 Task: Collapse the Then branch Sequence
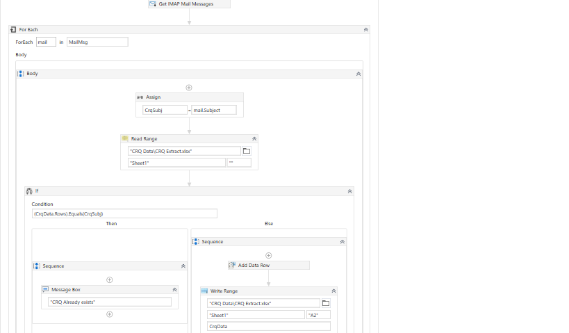tap(183, 266)
